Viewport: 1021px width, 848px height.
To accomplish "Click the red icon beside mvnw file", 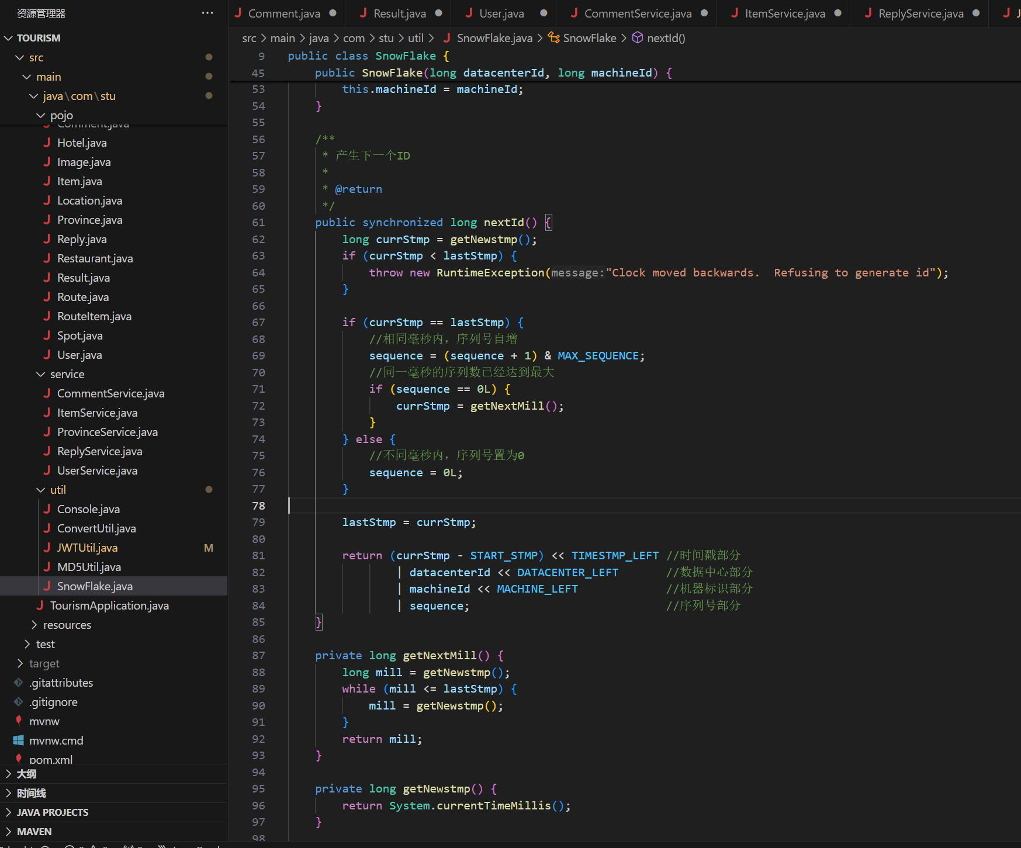I will pos(19,721).
